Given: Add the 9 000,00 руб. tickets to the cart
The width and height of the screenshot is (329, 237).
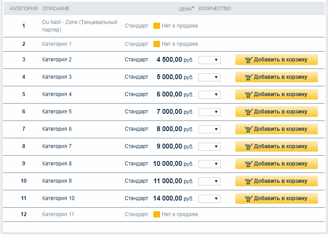Looking at the screenshot, I should click(x=276, y=147).
